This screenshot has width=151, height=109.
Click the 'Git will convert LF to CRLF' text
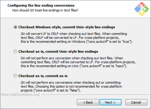tap(40, 34)
